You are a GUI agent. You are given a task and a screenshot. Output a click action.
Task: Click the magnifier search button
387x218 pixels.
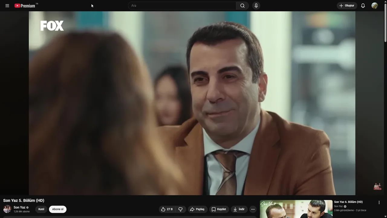[242, 6]
